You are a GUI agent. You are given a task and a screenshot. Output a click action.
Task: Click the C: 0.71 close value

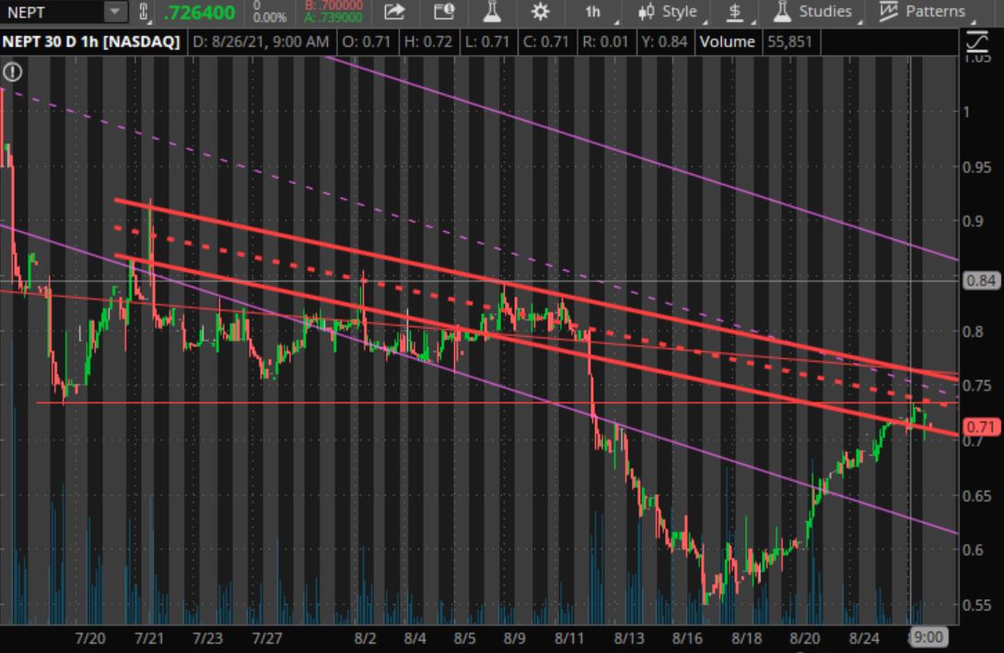pos(545,42)
